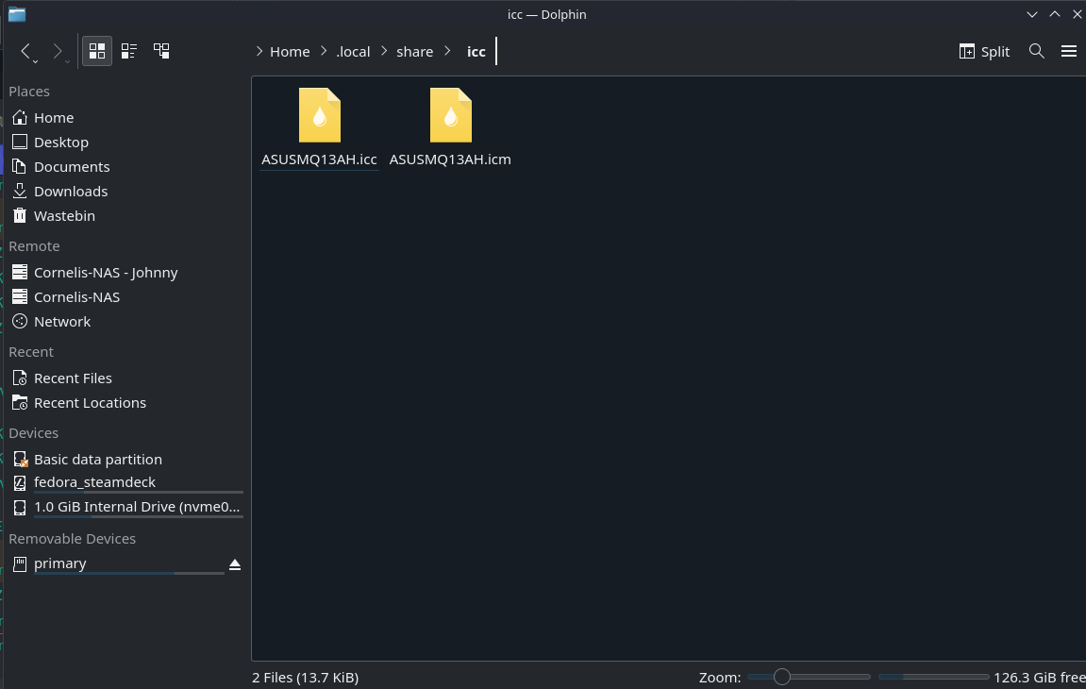The image size is (1086, 689).
Task: Open the Split view button
Action: coord(984,51)
